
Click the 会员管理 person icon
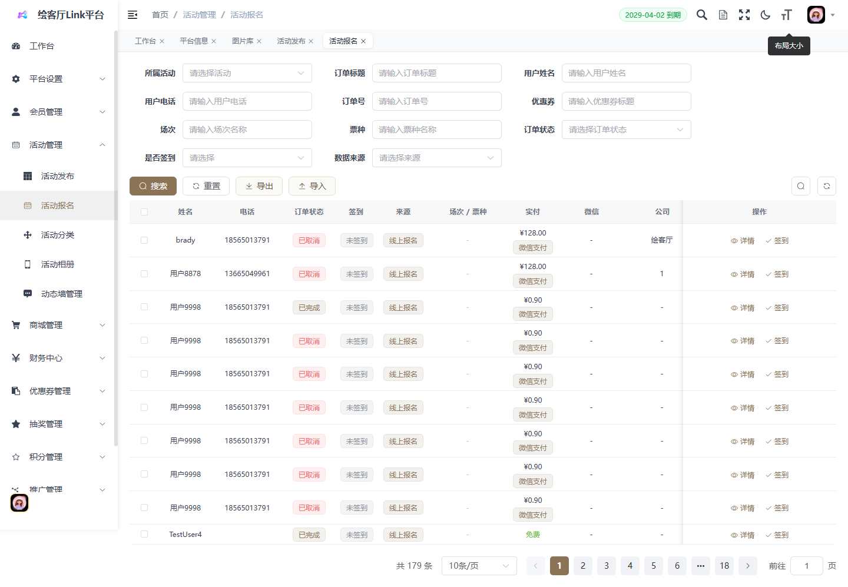point(16,112)
